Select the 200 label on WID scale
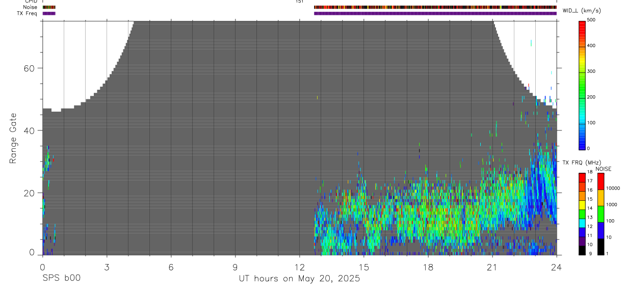 (592, 97)
